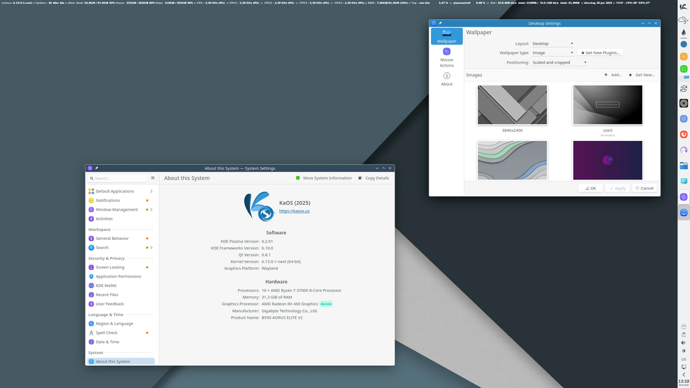This screenshot has height=388, width=690.
Task: Click the Notifications settings icon
Action: point(92,200)
